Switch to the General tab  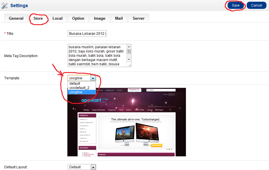click(x=16, y=18)
